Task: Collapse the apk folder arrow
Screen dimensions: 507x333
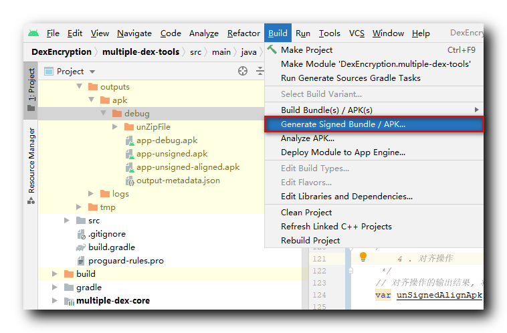Action: click(92, 100)
